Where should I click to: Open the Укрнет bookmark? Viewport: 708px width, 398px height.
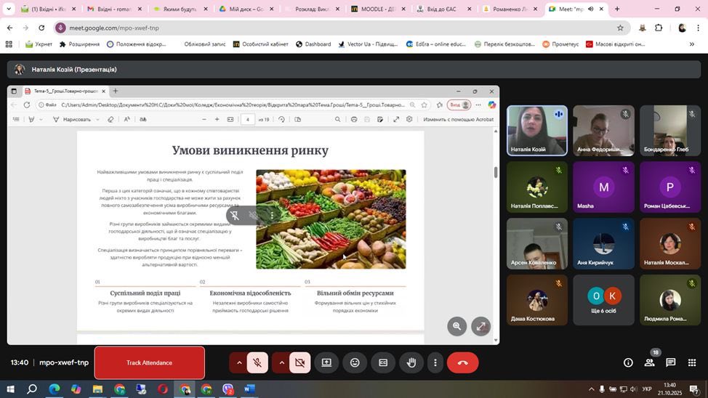point(39,44)
